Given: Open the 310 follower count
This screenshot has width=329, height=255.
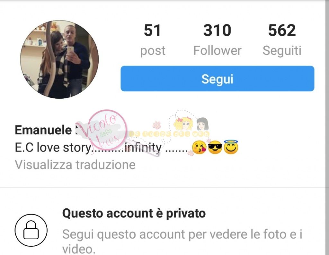Looking at the screenshot, I should (x=217, y=30).
